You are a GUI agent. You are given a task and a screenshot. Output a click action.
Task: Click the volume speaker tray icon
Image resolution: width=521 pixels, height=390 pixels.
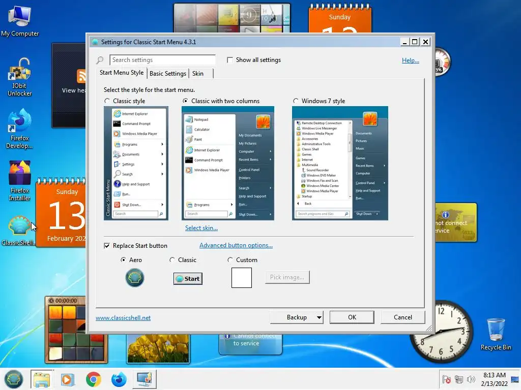(x=471, y=379)
